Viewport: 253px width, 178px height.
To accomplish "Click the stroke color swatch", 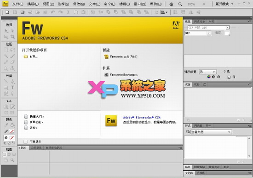I will click(x=11, y=131).
